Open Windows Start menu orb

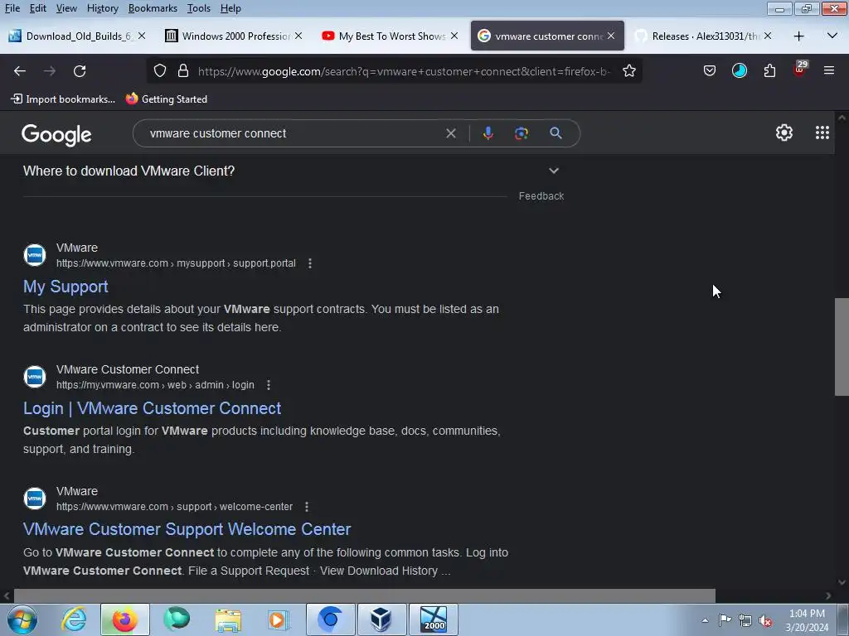pos(22,619)
